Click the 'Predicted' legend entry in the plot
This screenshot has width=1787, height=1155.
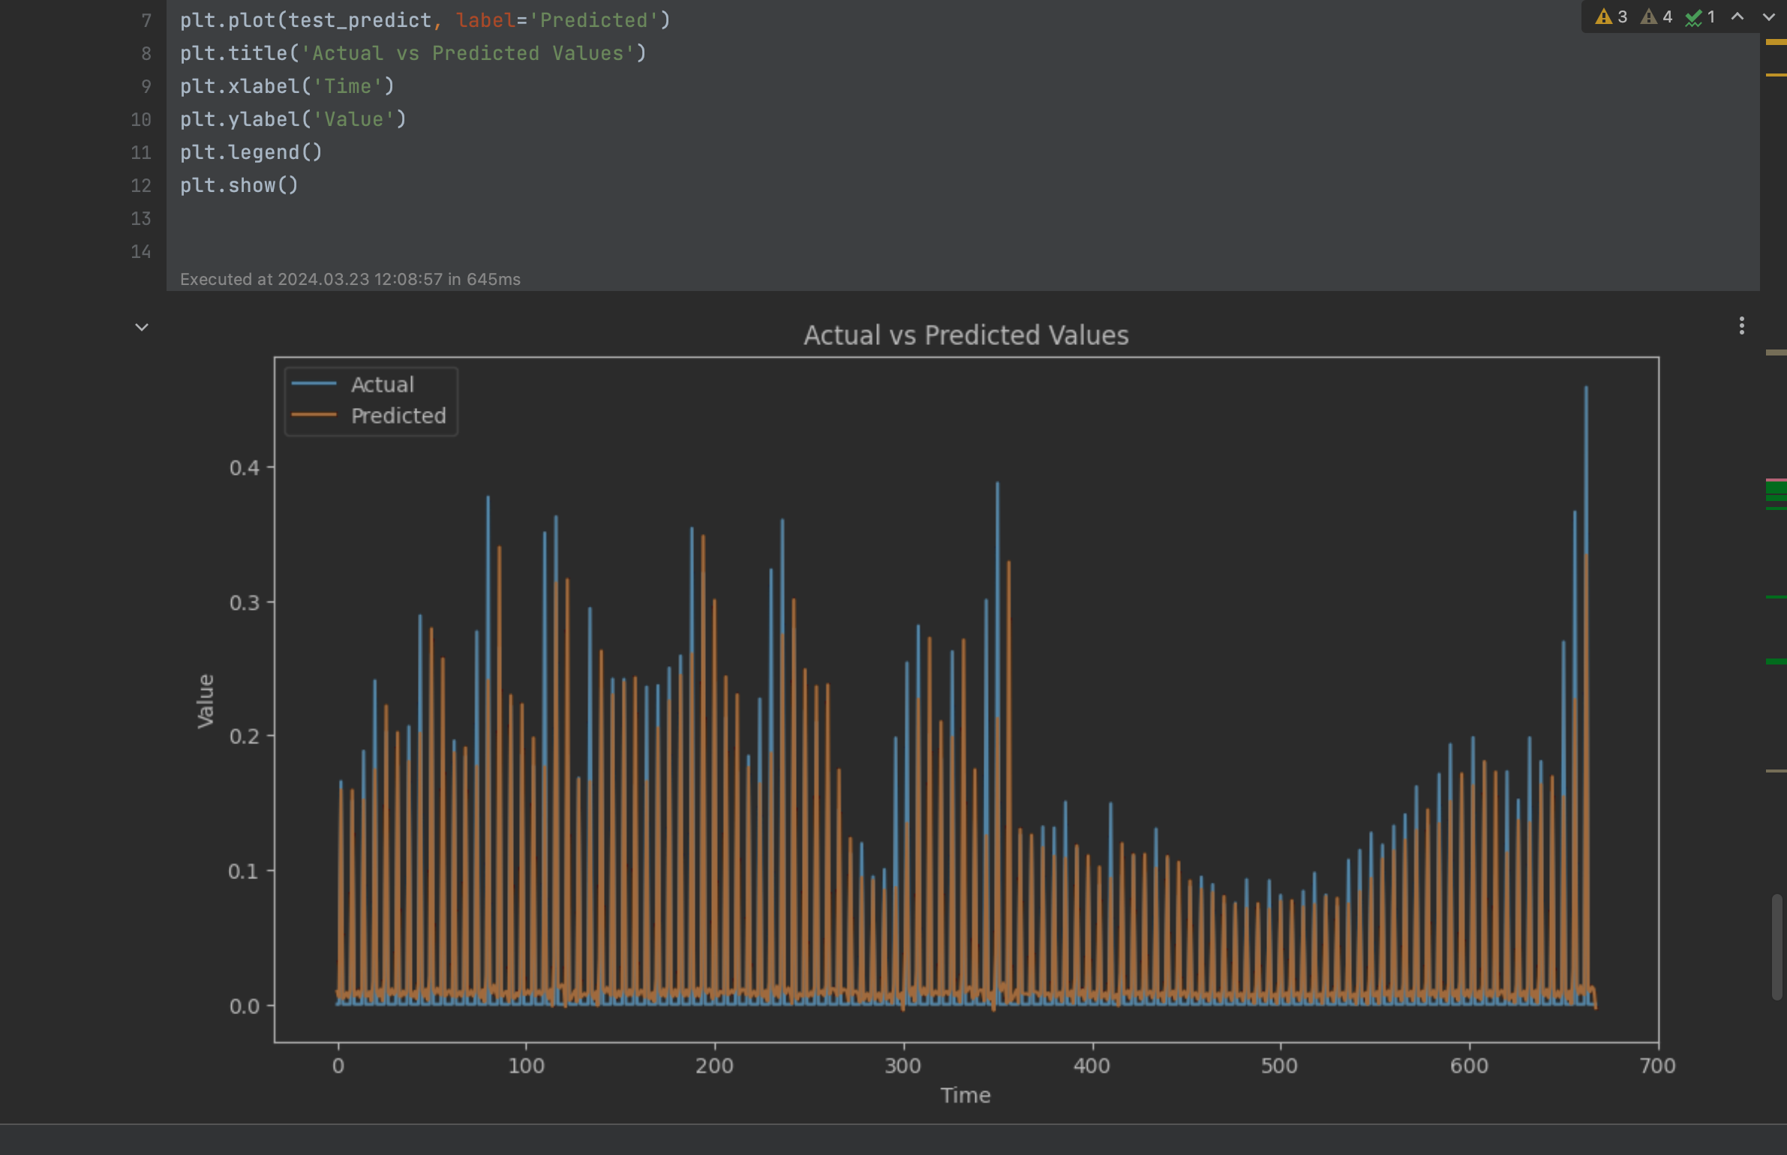[398, 415]
